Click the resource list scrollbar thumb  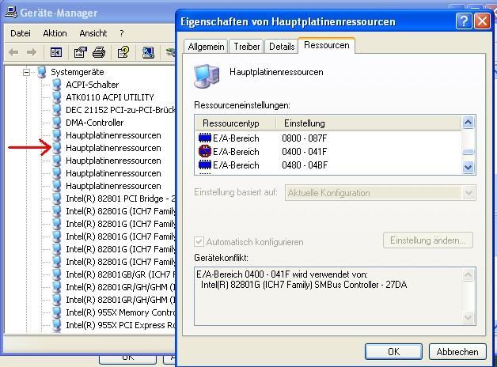[469, 152]
